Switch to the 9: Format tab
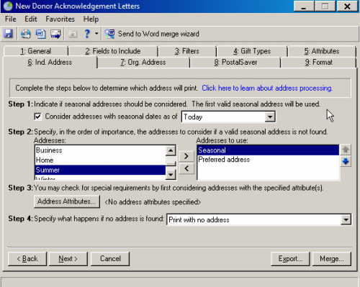This screenshot has height=287, width=360. (x=319, y=63)
